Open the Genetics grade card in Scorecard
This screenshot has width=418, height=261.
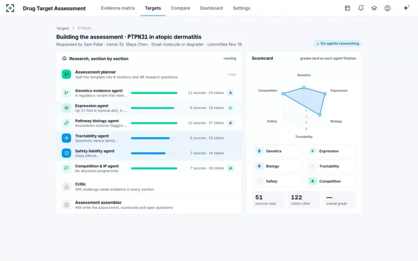(x=277, y=151)
